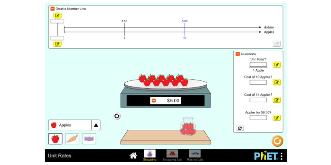Click the bag of apples on the shelf
Viewport: 331px width, 165px height.
[188, 127]
